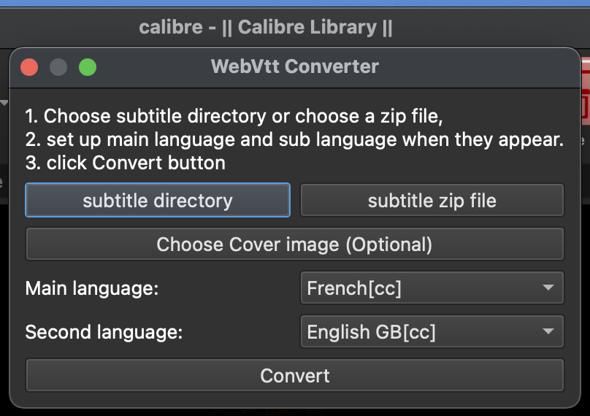Click the green zoom window button
Image resolution: width=590 pixels, height=416 pixels.
(88, 68)
